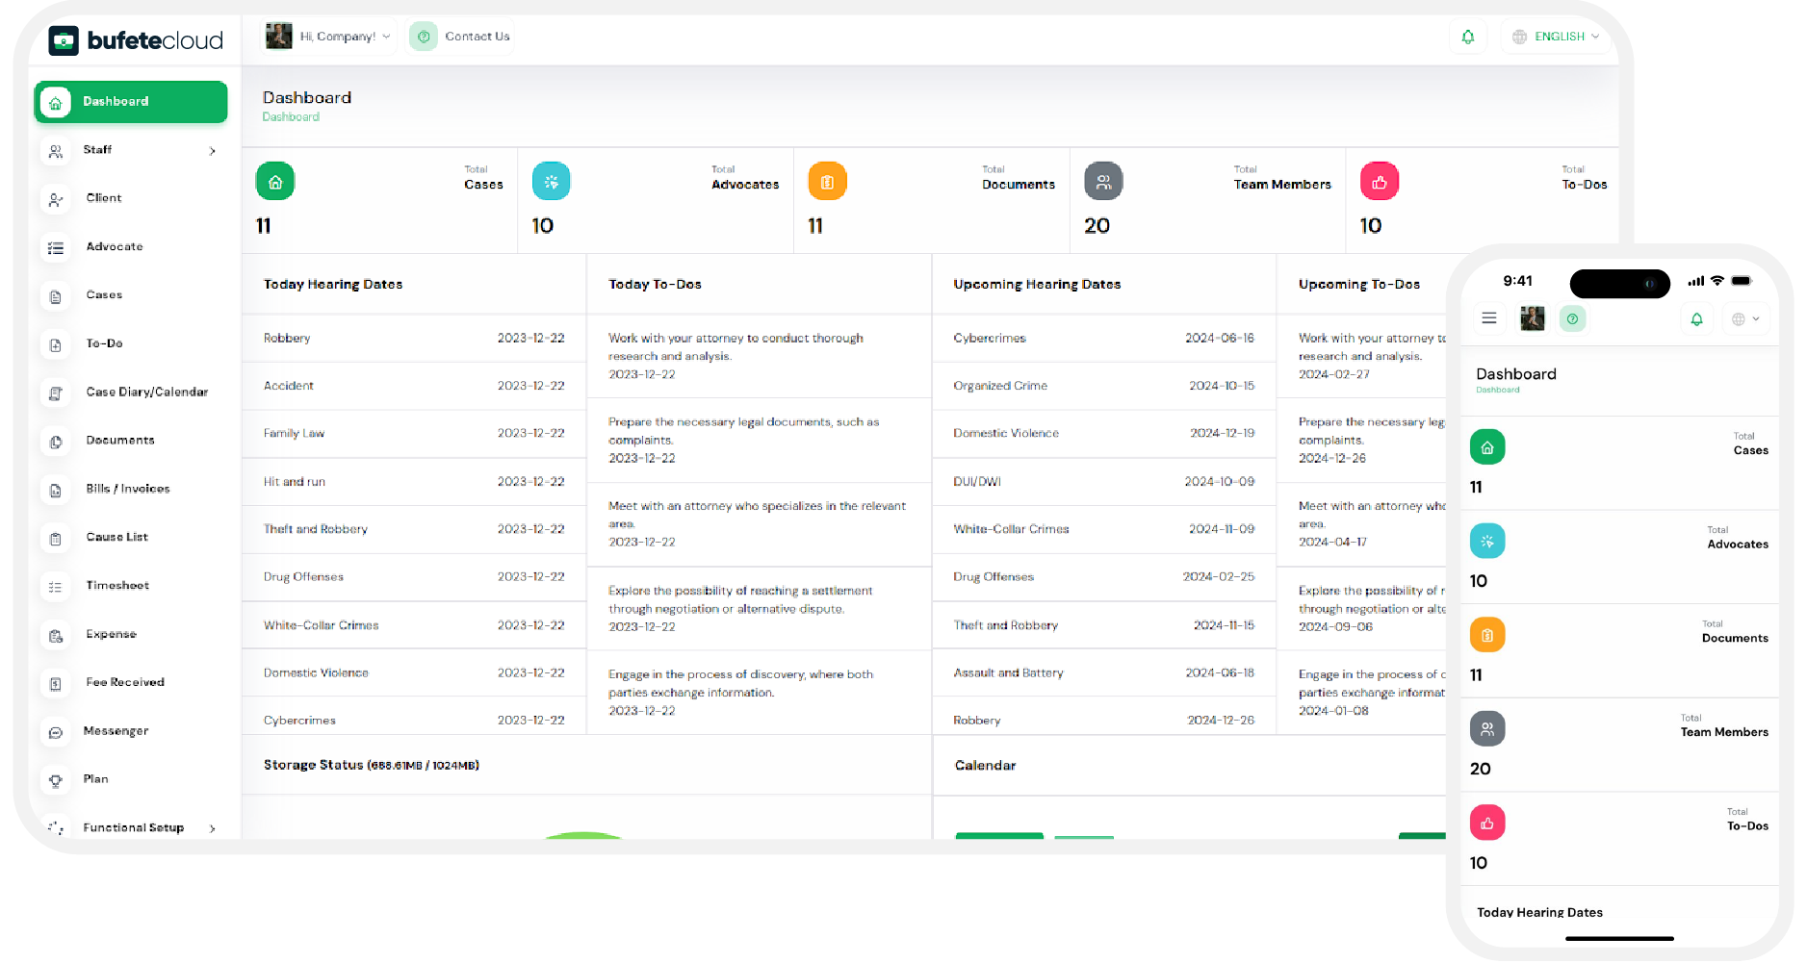1807x963 pixels.
Task: Click the phone battery status icon
Action: [x=1742, y=281]
